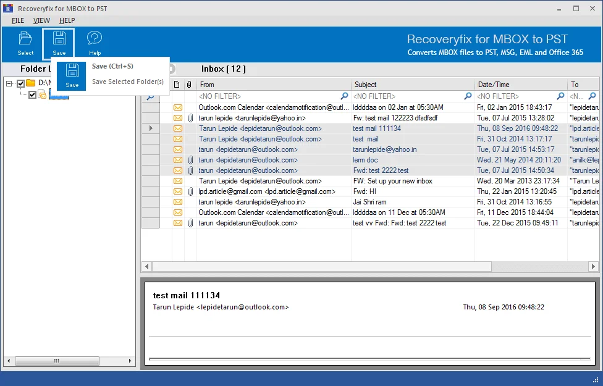The image size is (603, 386).
Task: Click envelope icon of 'lddddaa on 02 Jan' row
Action: coord(178,107)
